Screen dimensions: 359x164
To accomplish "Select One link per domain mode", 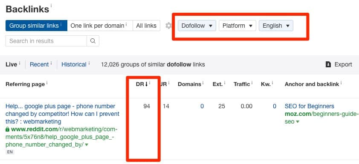I will [100, 26].
